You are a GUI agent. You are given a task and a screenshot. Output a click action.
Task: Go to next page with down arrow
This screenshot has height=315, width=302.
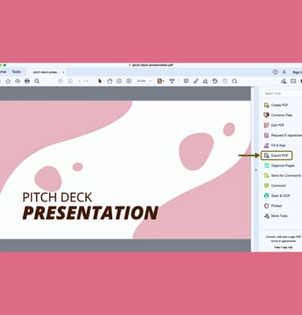coord(70,81)
